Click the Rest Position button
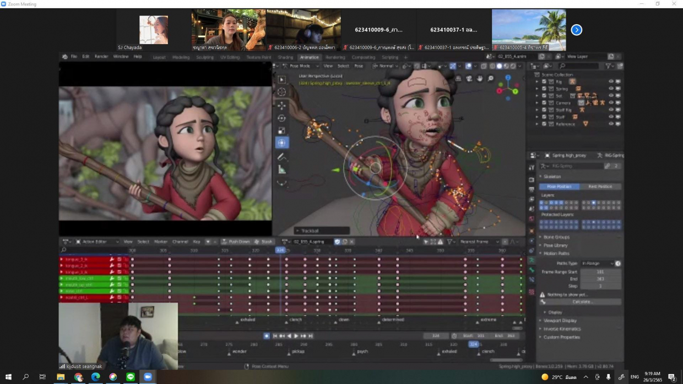This screenshot has width=683, height=384. pyautogui.click(x=600, y=186)
